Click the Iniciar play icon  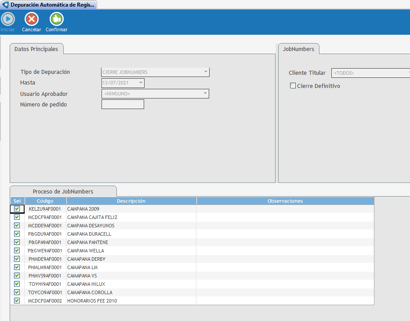[7, 19]
